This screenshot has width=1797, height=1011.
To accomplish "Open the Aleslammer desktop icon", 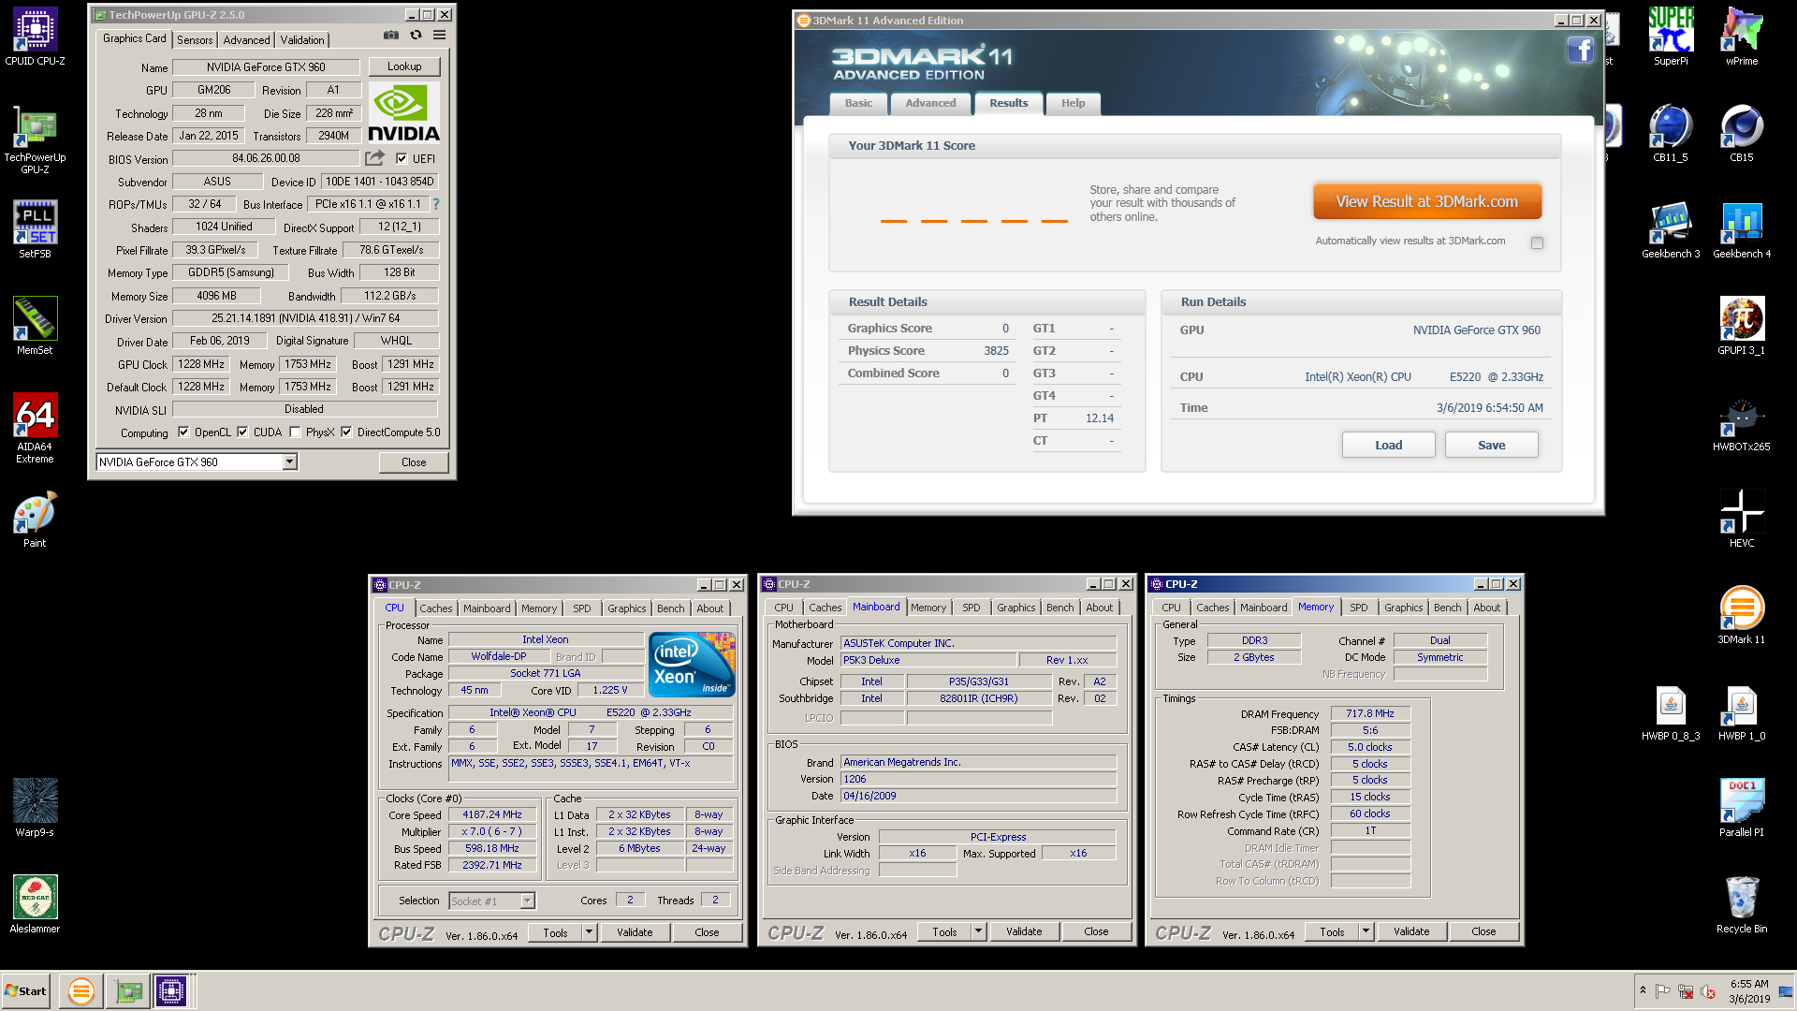I will (x=35, y=904).
